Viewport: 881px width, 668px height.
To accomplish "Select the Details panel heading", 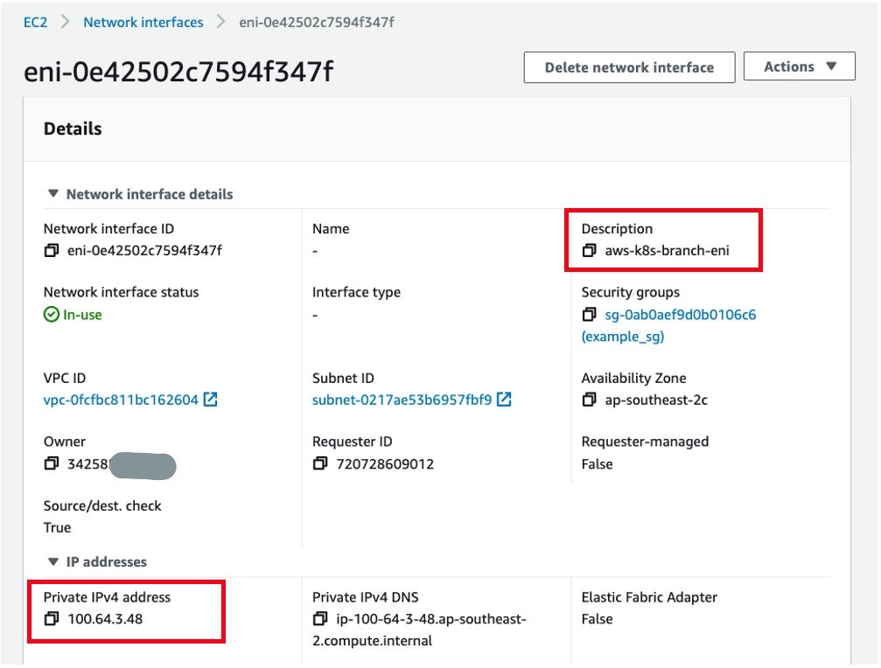I will (73, 129).
